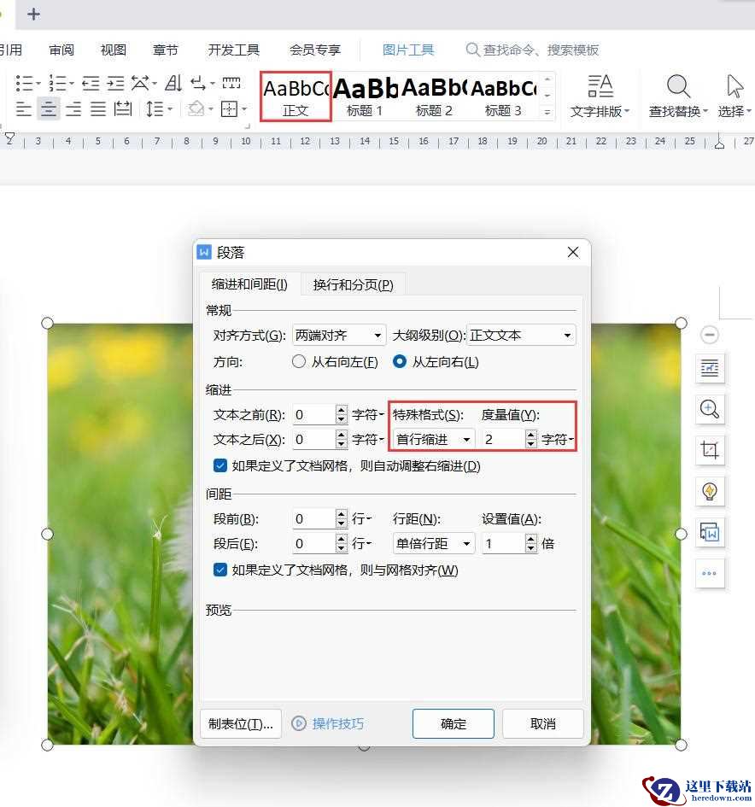Apply the Normal (正文) style

click(296, 96)
